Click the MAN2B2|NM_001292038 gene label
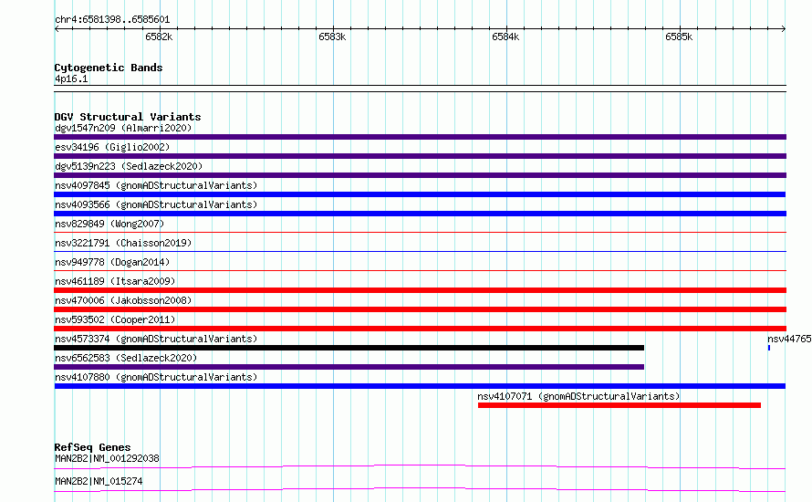This screenshot has height=502, width=812. point(107,458)
